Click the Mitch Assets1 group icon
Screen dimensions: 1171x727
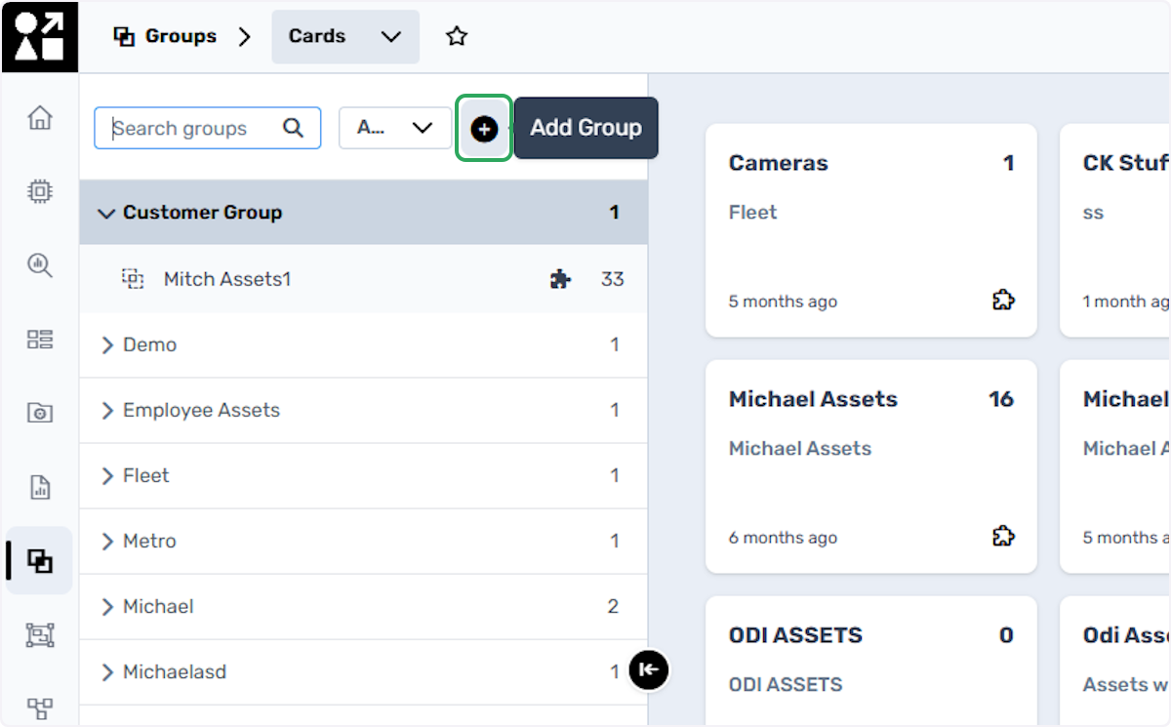pos(133,279)
